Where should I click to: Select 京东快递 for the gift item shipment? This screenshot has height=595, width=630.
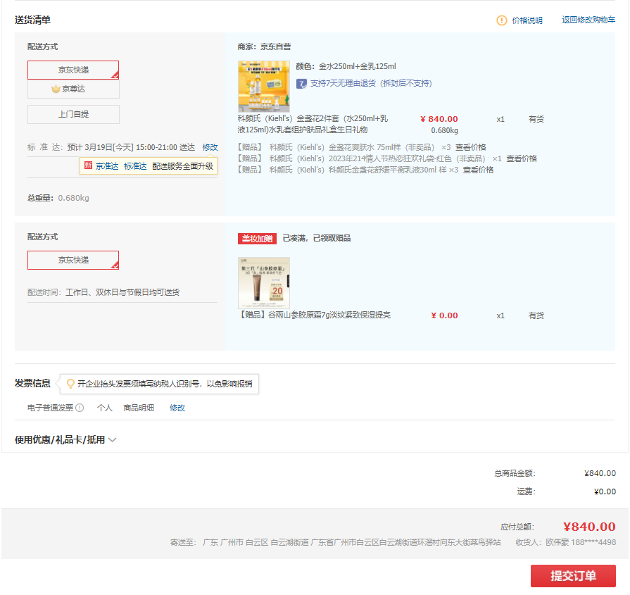73,261
